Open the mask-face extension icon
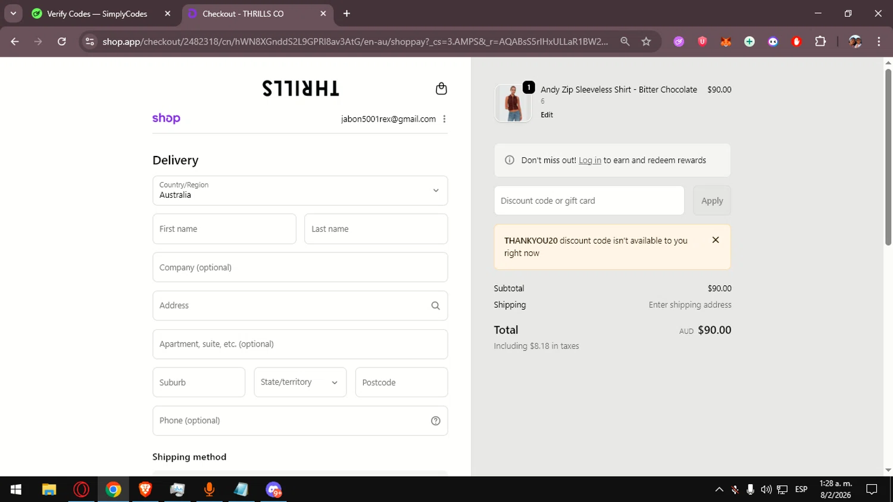 tap(773, 42)
